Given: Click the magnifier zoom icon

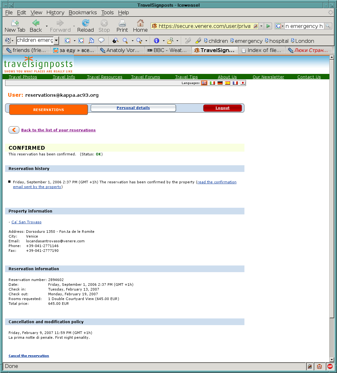Looking at the screenshot, I should click(125, 41).
